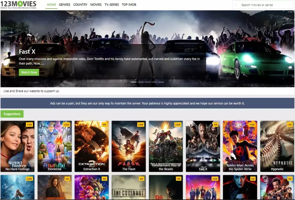
Task: Click the HD badge on Hypnotic
Action: [x=290, y=124]
